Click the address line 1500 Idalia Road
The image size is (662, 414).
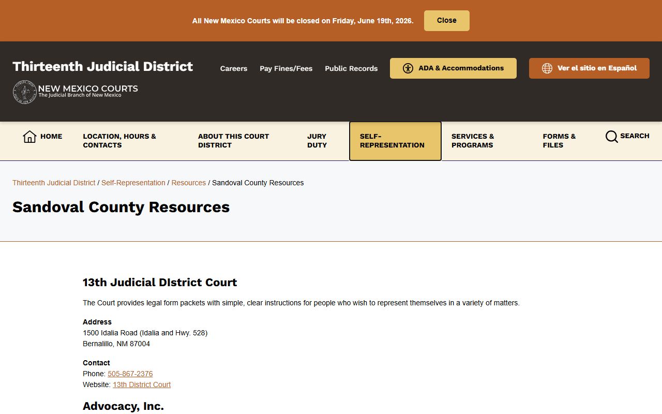tap(145, 333)
